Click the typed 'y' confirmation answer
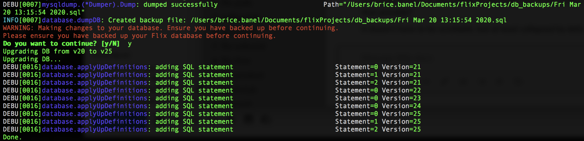The height and width of the screenshot is (141, 584). [130, 44]
